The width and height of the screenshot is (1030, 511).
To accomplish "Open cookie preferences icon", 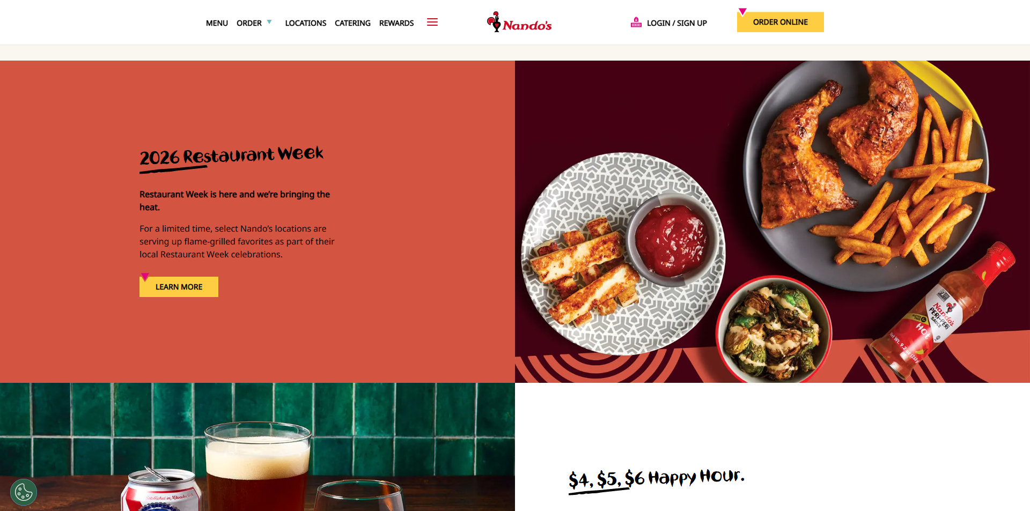I will (24, 492).
